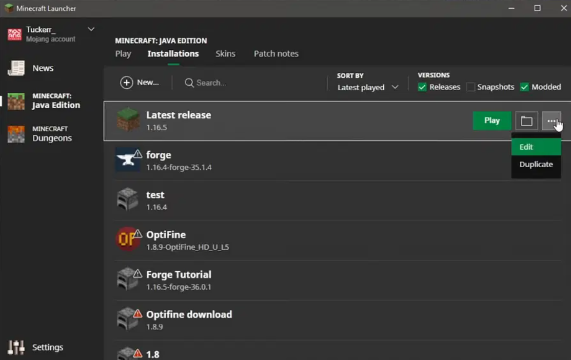Click the warning triangle on OptiFine
The width and height of the screenshot is (571, 360).
click(x=137, y=233)
